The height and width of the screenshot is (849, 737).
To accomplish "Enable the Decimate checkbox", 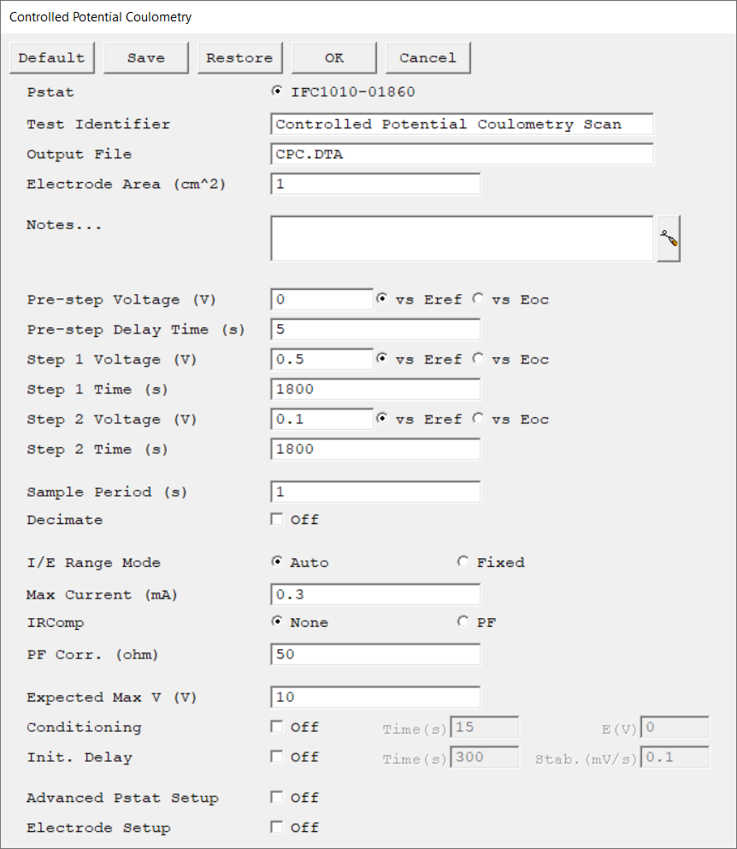I will point(277,519).
